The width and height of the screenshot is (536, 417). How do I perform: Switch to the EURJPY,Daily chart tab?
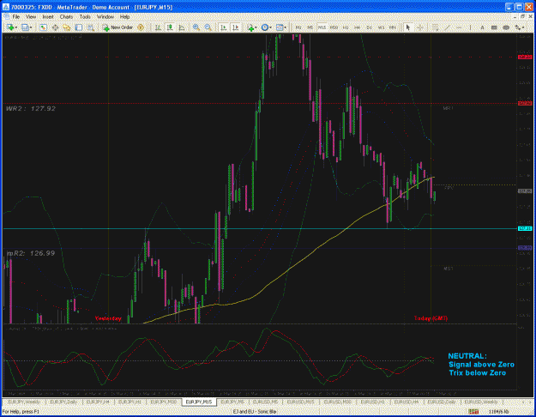(x=63, y=402)
